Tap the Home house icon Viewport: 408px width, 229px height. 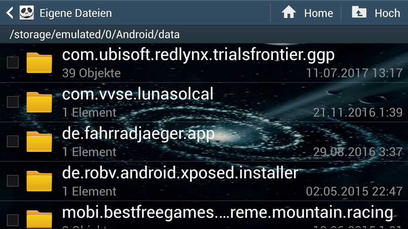289,12
